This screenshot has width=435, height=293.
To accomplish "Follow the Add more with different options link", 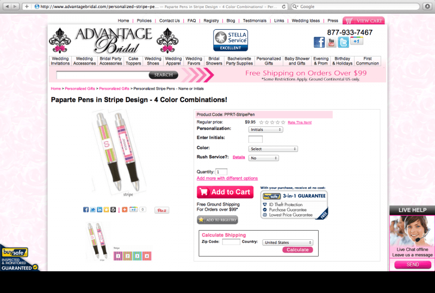I will 227,179.
